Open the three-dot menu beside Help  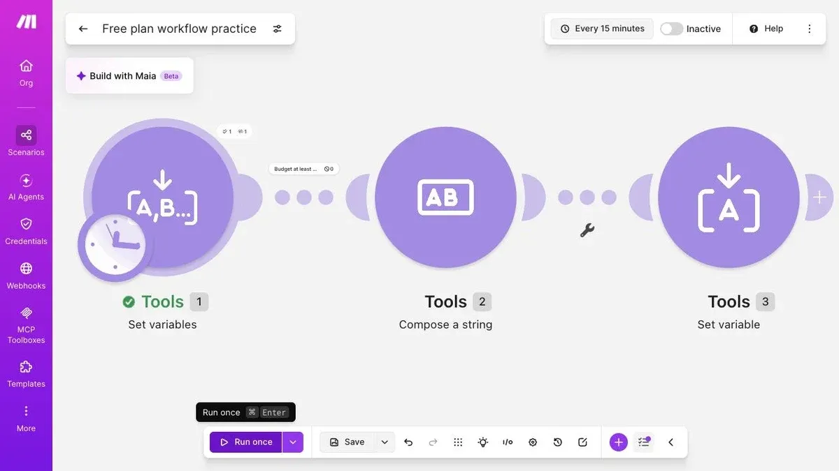(x=810, y=29)
